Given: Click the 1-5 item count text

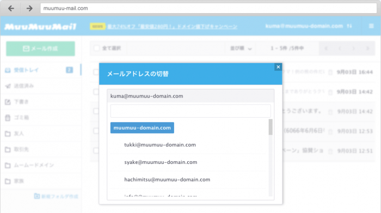Looking at the screenshot, I should (x=287, y=48).
